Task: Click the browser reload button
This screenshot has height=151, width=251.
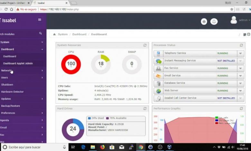Action: click(6, 9)
